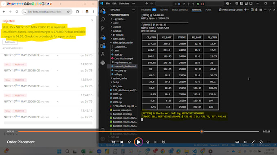Image resolution: width=277 pixels, height=155 pixels.
Task: Skip backward in the video player
Action: tap(130, 142)
